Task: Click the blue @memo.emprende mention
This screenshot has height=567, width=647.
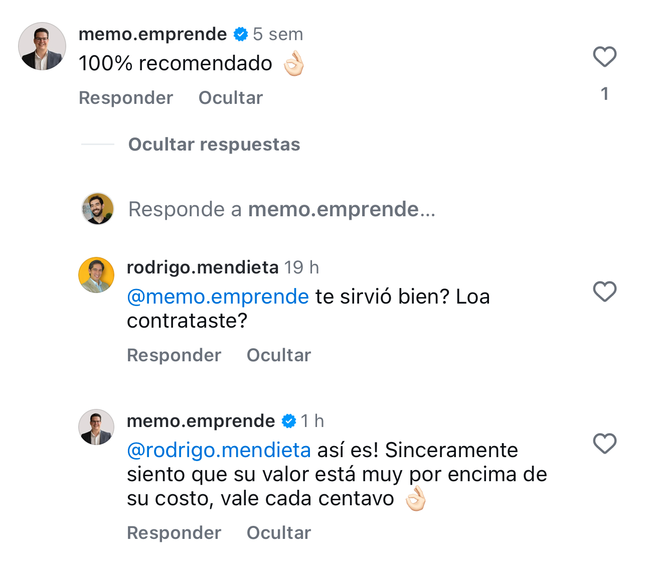Action: (218, 297)
